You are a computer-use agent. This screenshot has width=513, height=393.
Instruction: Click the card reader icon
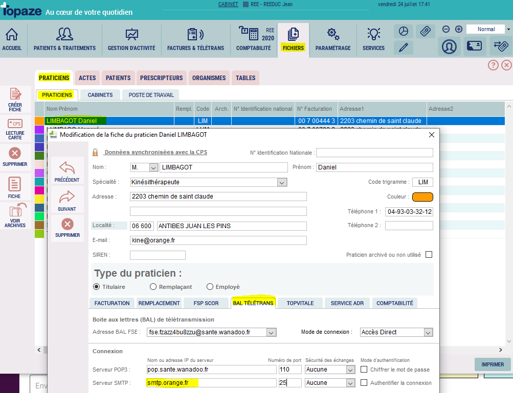pos(474,46)
